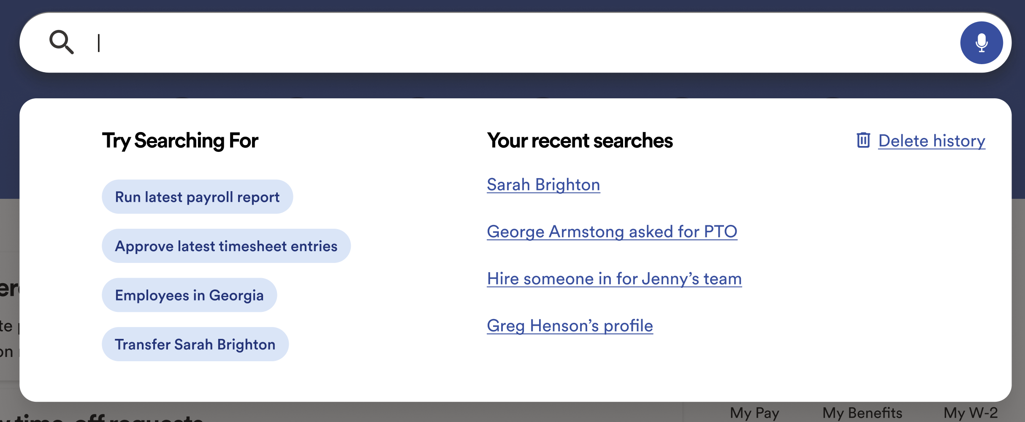Select 'Transfer Sarah Brighton' suggestion chip
1025x422 pixels.
(x=195, y=344)
